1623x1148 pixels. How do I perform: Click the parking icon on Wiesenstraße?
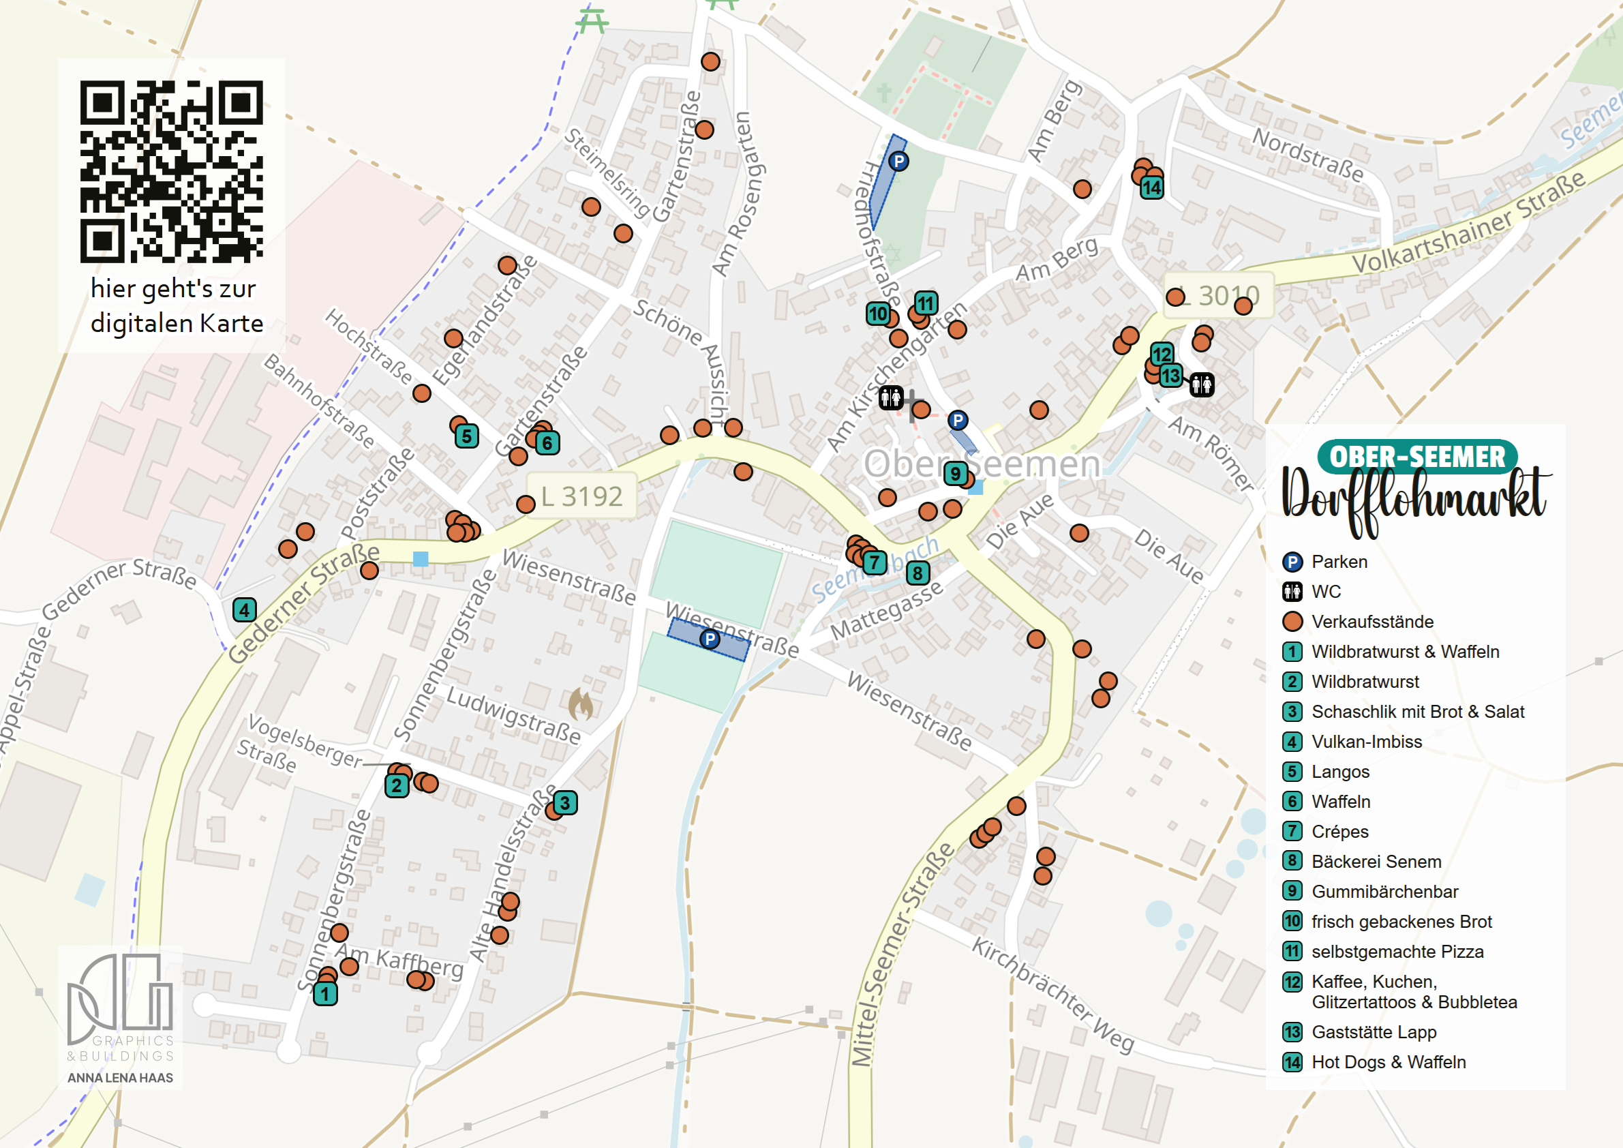(709, 639)
